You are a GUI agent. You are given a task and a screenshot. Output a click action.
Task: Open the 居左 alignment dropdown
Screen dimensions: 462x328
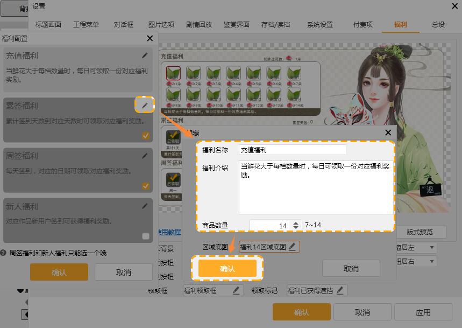[x=432, y=248]
